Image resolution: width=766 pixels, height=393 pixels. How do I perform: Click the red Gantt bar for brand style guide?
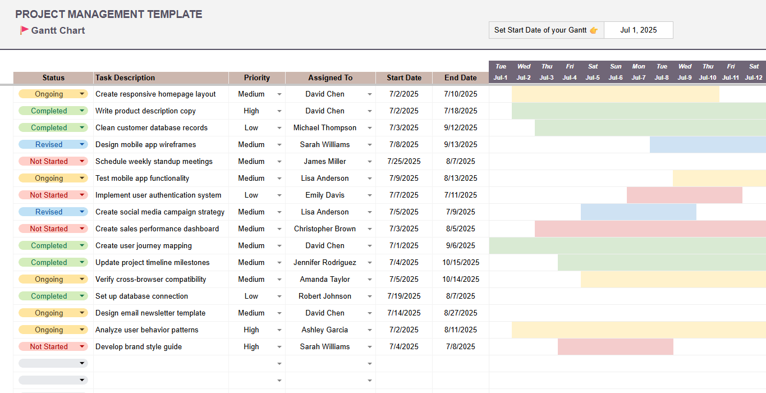[614, 346]
